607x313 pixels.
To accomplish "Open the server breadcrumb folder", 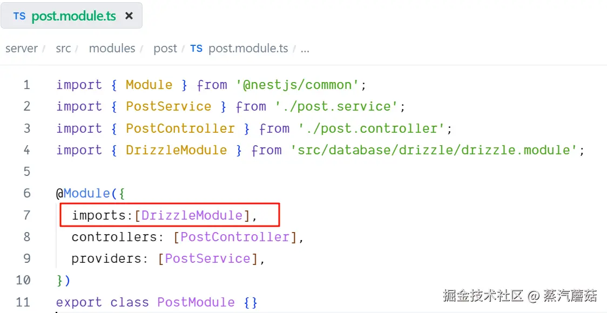I will [22, 49].
